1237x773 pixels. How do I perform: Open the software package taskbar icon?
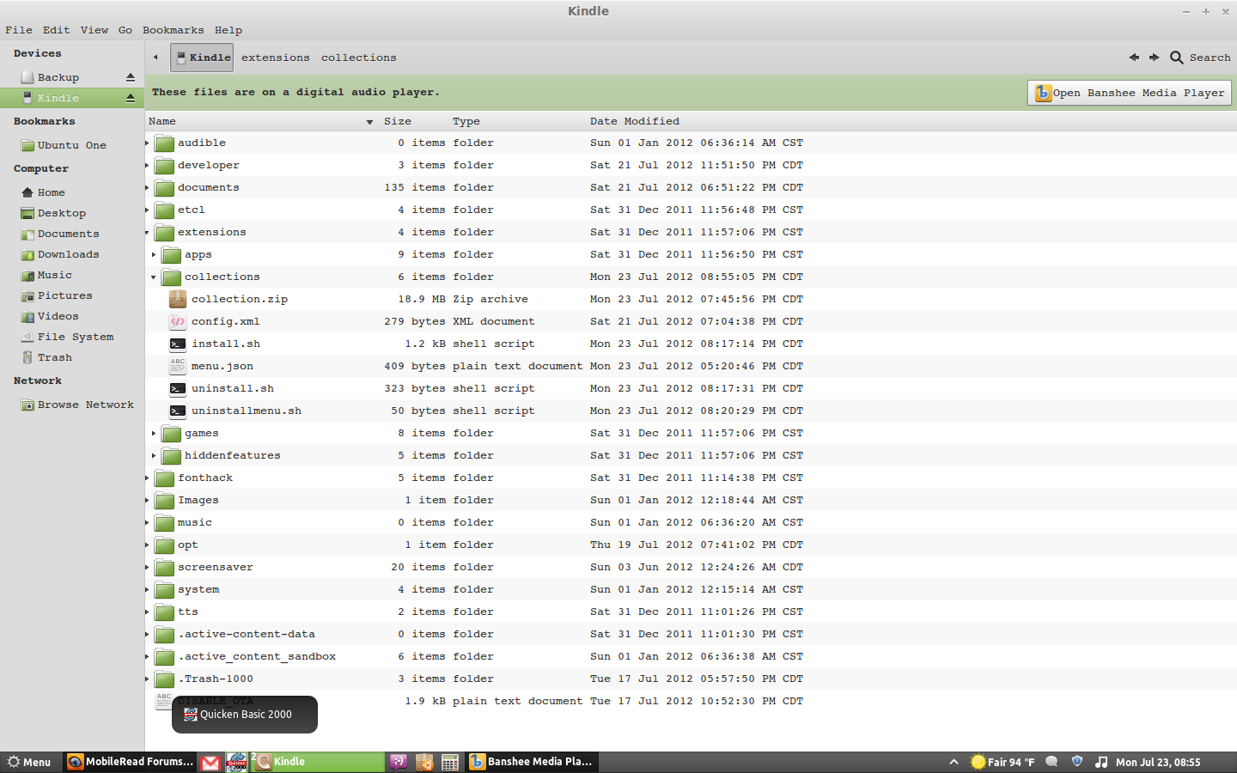[x=424, y=762]
